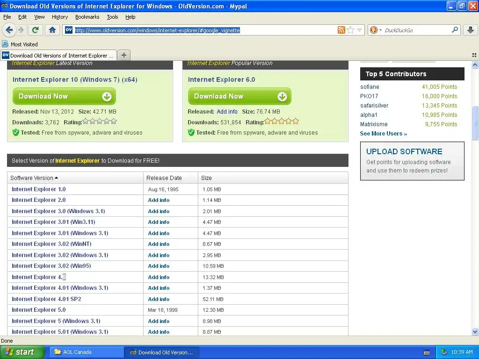
Task: Click green arrow on IE 6.0 Download Now
Action: coord(282,96)
